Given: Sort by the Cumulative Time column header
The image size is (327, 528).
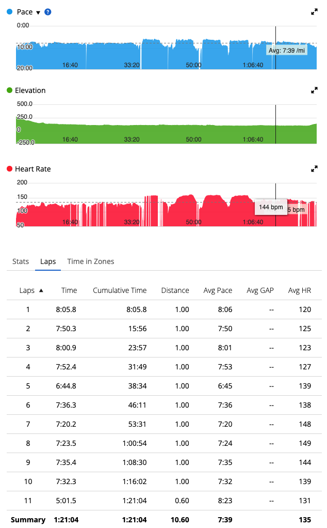Looking at the screenshot, I should (x=120, y=290).
